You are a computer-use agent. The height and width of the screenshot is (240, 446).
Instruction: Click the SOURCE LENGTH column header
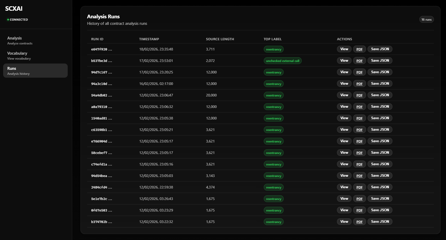pyautogui.click(x=220, y=39)
